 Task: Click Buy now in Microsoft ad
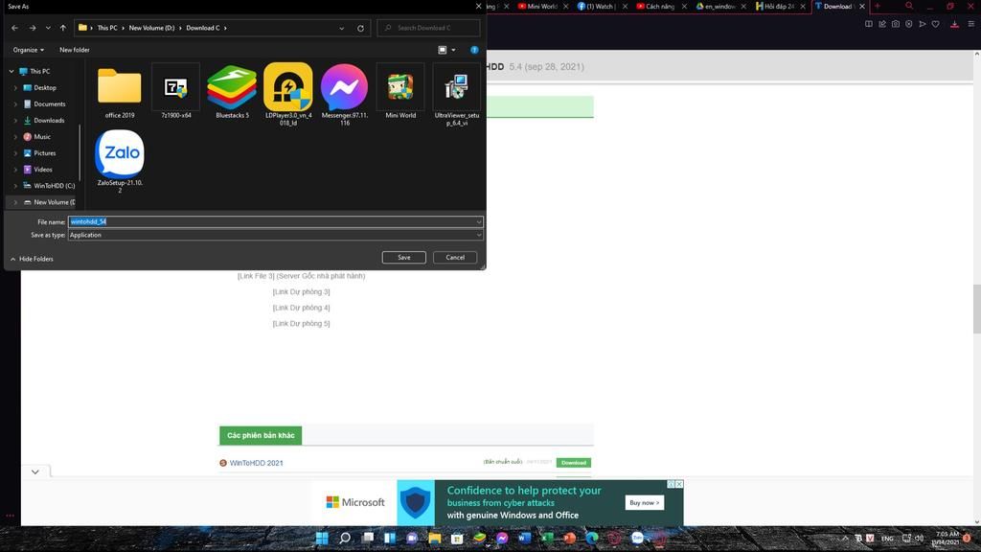(x=645, y=502)
